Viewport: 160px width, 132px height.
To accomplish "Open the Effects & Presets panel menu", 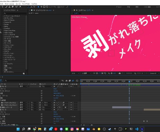I will (x=17, y=10).
